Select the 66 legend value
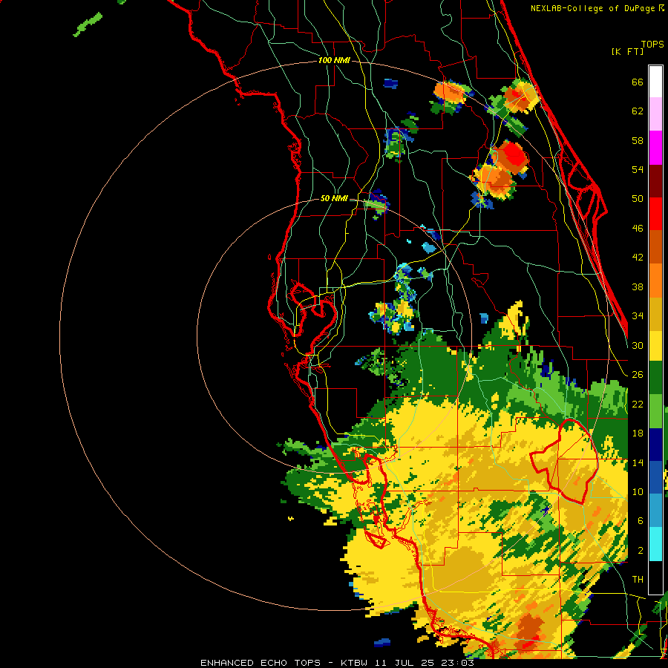This screenshot has width=668, height=668. [638, 82]
